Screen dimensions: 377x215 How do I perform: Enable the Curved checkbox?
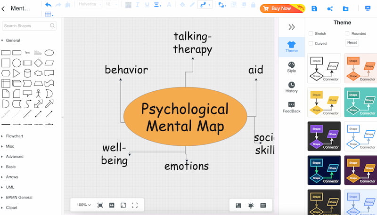[x=311, y=43]
